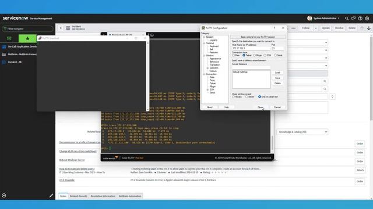Switch to the All applications navigator tab
This screenshot has width=373, height=209.
[9, 38]
